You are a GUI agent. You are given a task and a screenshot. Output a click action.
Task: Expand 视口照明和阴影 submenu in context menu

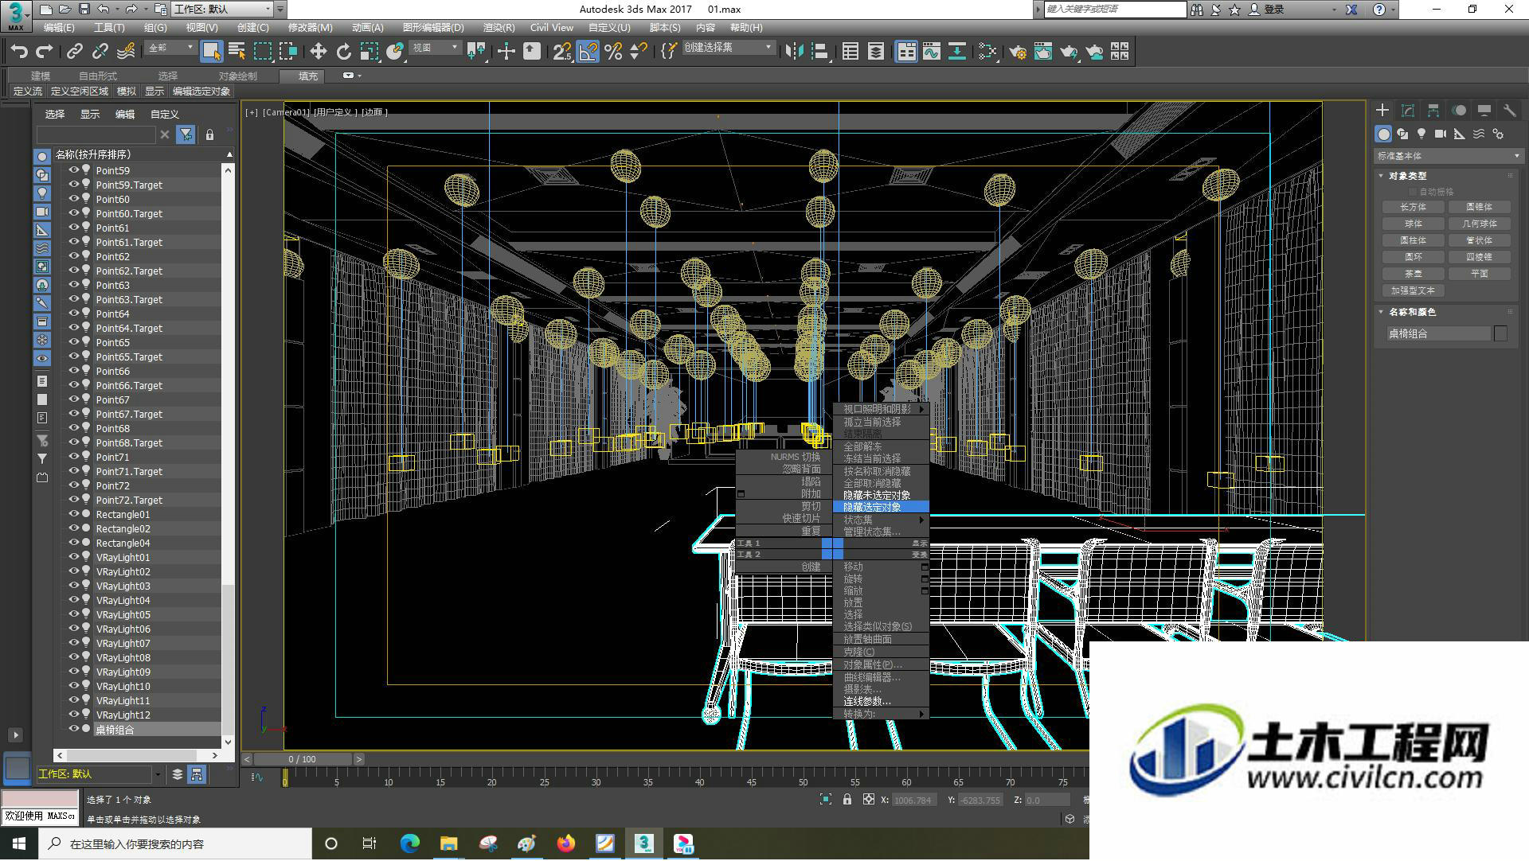tap(881, 409)
